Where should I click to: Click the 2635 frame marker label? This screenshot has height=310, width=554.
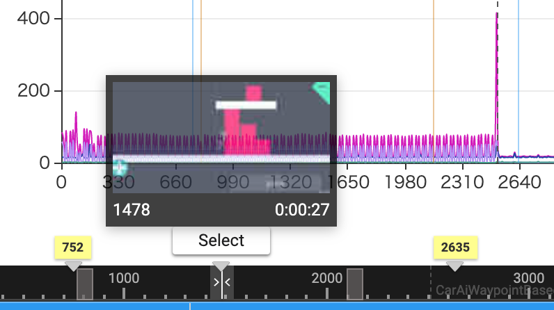[x=455, y=247]
